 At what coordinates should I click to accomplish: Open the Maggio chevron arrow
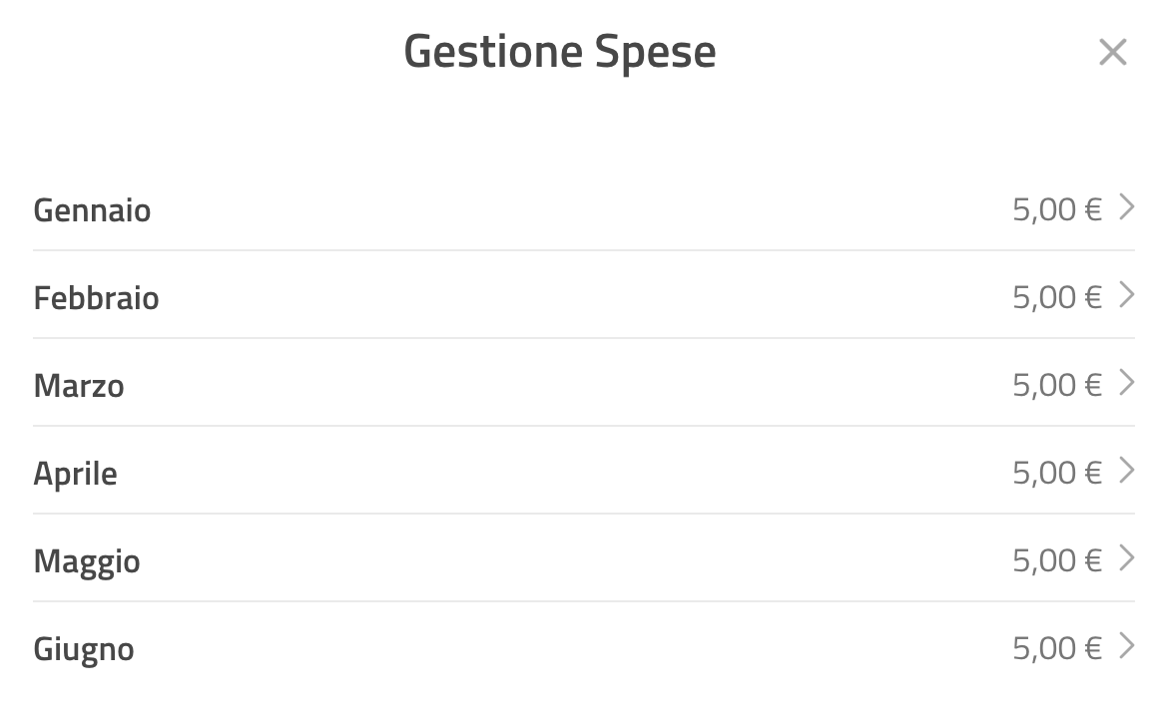[1126, 558]
